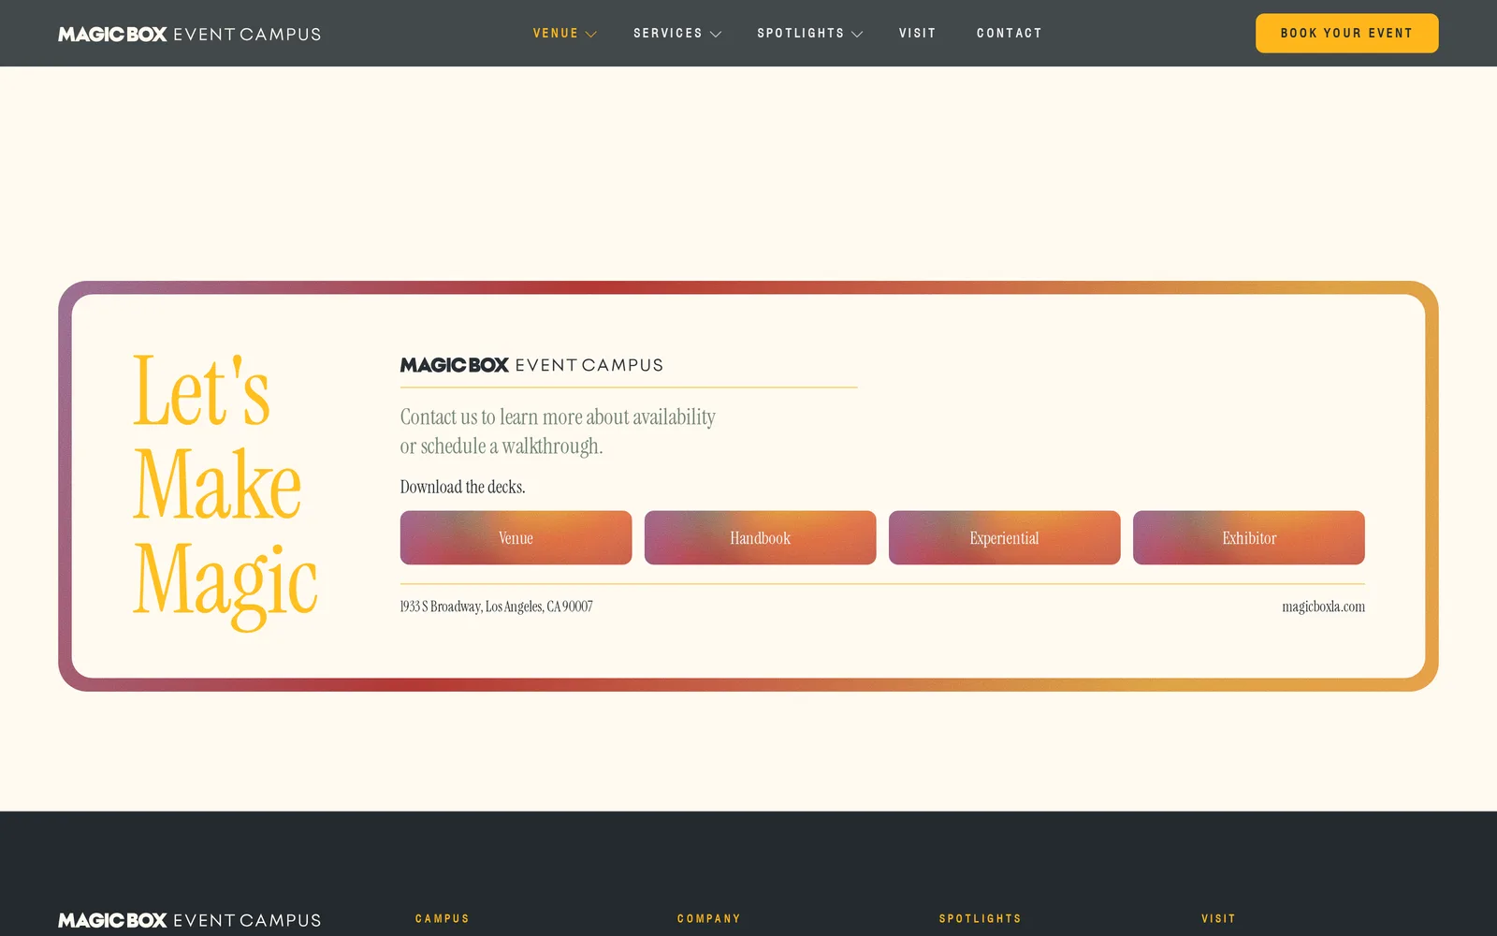
Task: Click the Magic Box Event Campus header logo
Action: [x=189, y=34]
